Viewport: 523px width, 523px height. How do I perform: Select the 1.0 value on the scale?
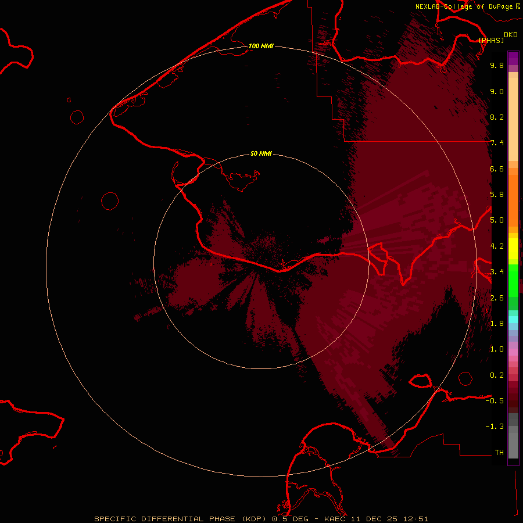497,349
